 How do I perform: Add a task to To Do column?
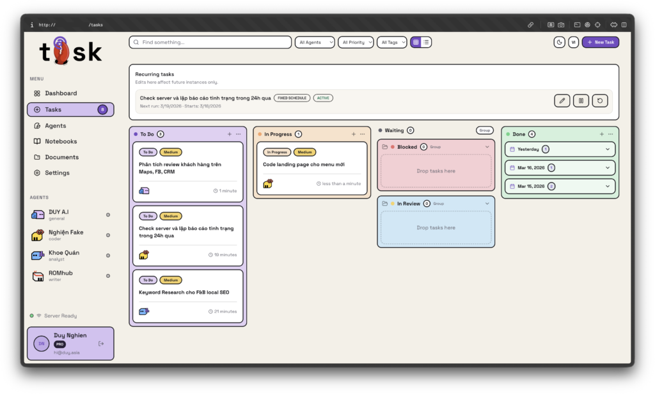coord(230,134)
